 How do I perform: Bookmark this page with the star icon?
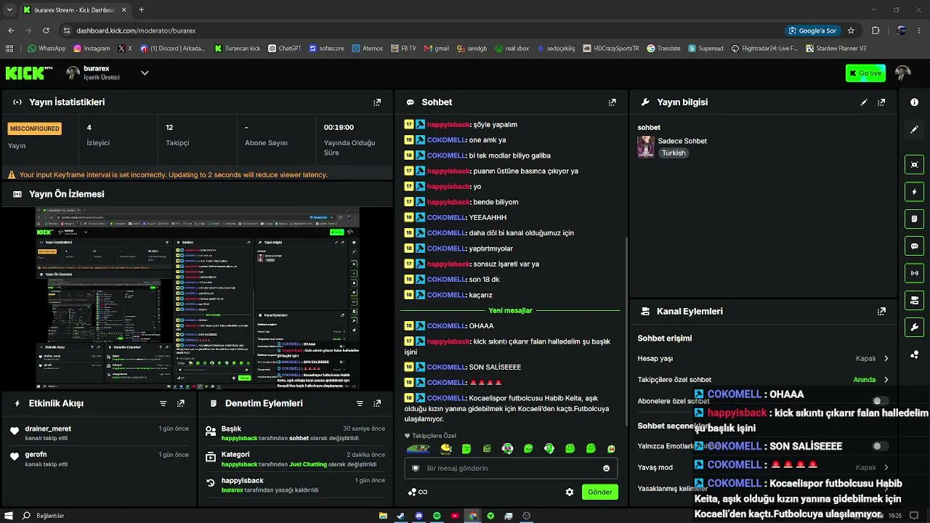coord(851,31)
